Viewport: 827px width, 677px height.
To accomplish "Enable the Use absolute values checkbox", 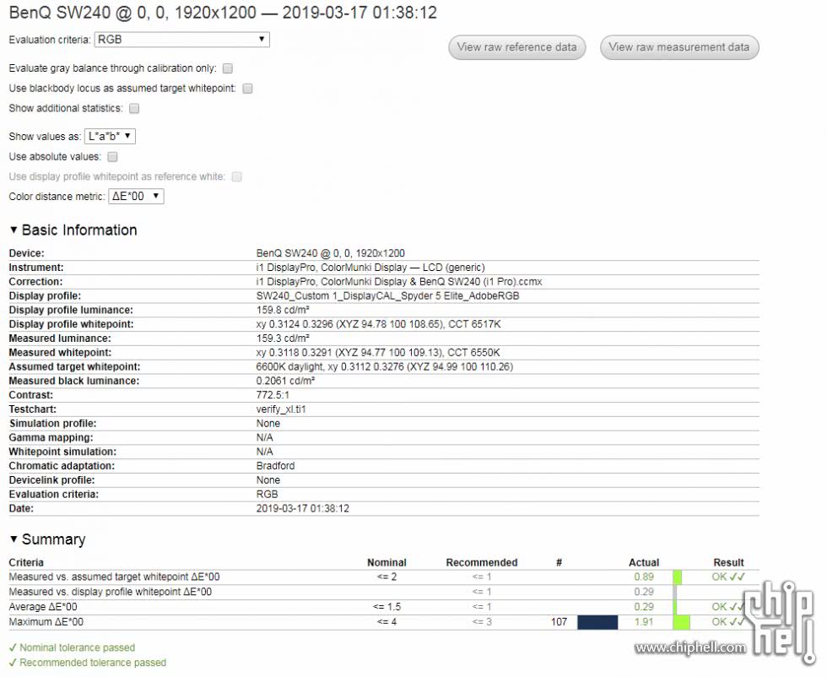I will click(x=112, y=157).
